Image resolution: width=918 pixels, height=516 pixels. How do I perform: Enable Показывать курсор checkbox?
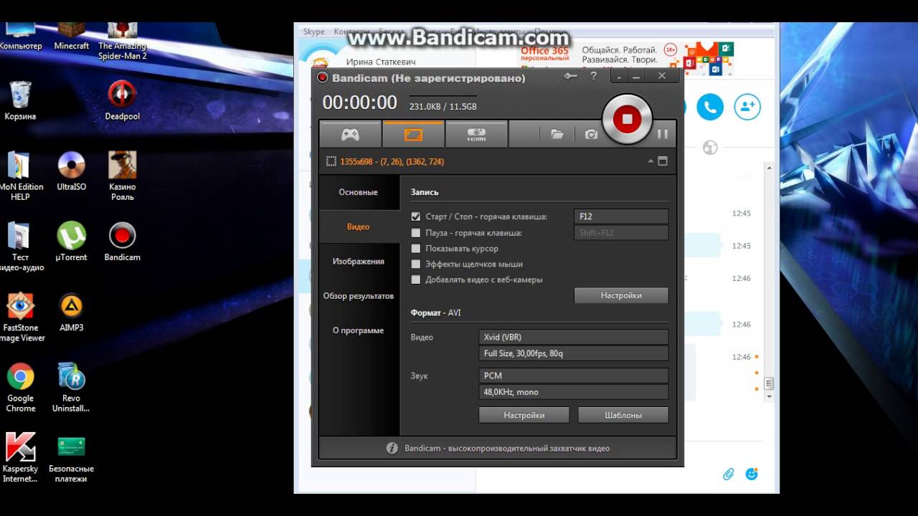click(x=416, y=249)
